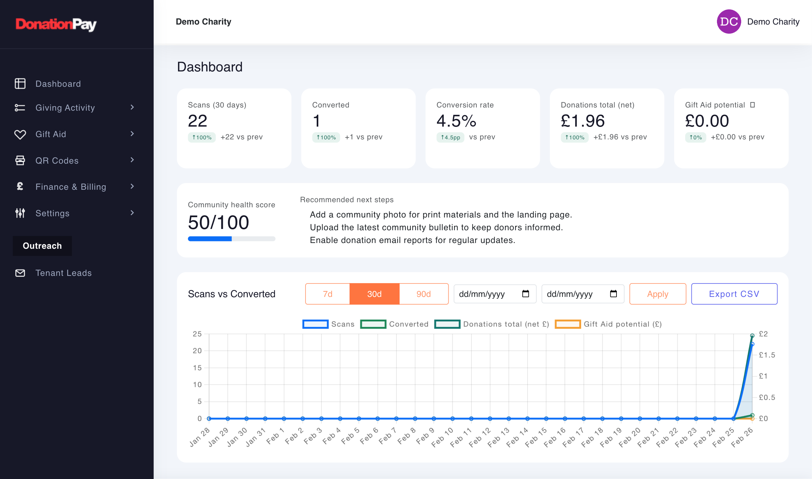
Task: Expand the Settings menu chevron
Action: 132,213
